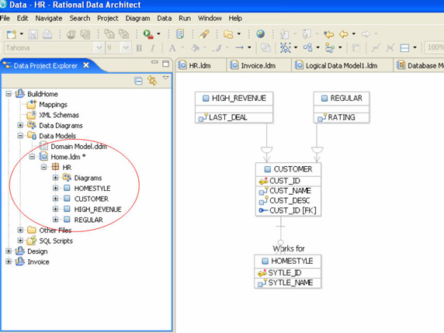Expand the HOMESTYLE entity node
444x333 pixels.
(56, 188)
